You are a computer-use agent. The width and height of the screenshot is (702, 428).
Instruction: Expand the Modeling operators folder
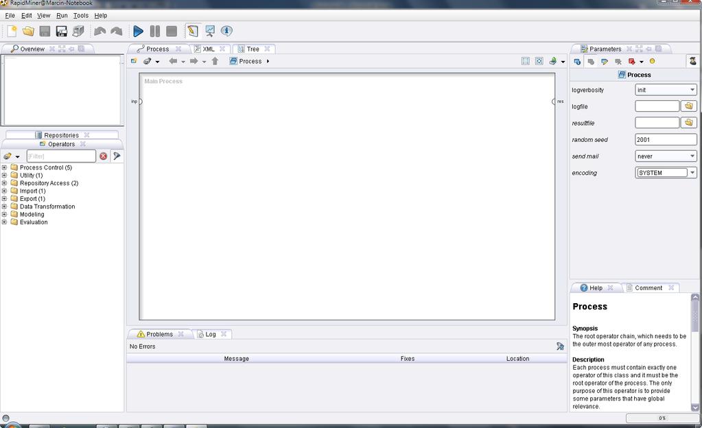4,215
